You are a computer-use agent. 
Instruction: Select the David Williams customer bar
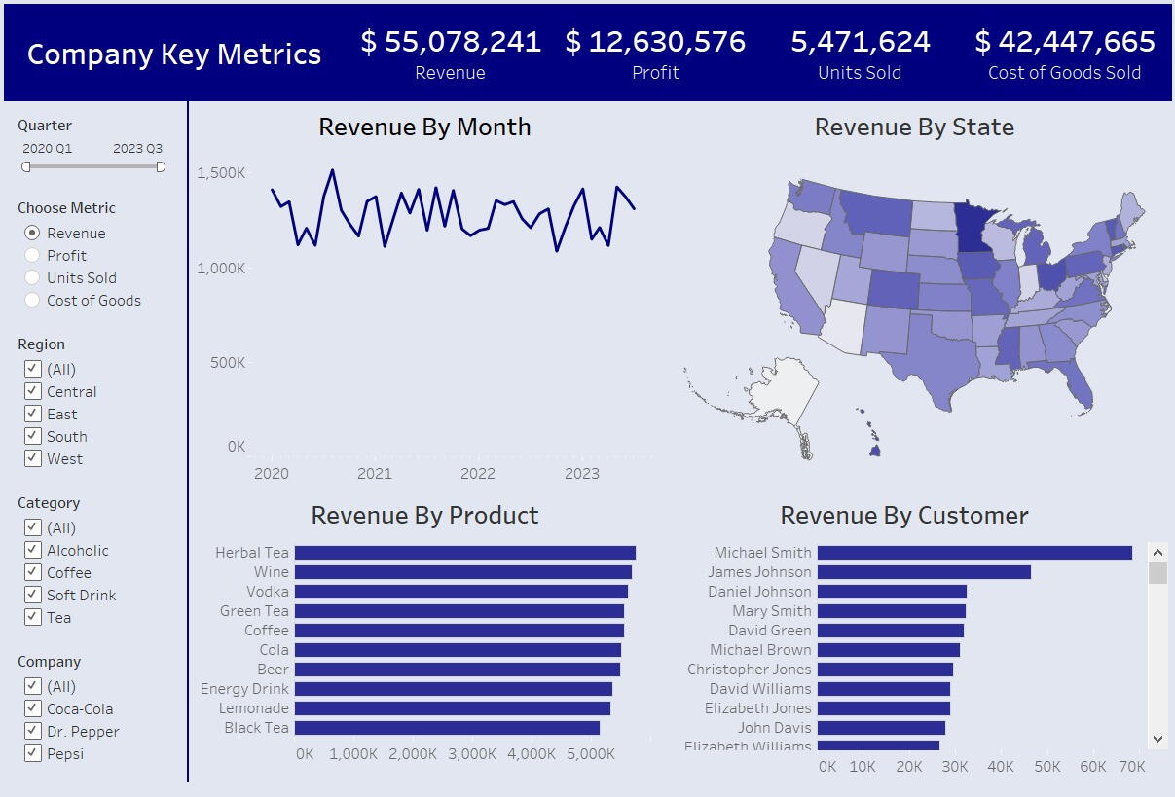[x=884, y=689]
